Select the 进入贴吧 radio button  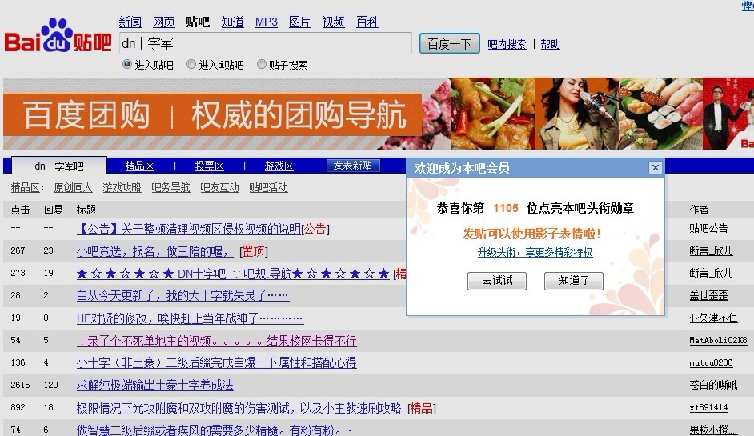[x=127, y=64]
